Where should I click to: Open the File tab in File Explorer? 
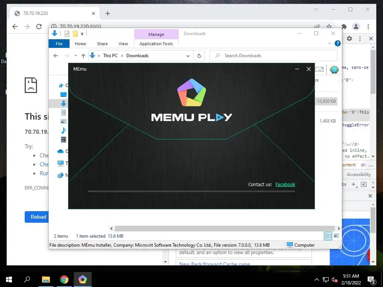pyautogui.click(x=59, y=44)
